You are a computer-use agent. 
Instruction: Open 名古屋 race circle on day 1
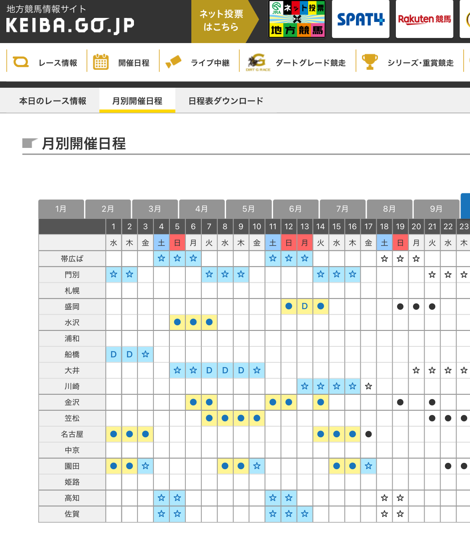tap(114, 434)
